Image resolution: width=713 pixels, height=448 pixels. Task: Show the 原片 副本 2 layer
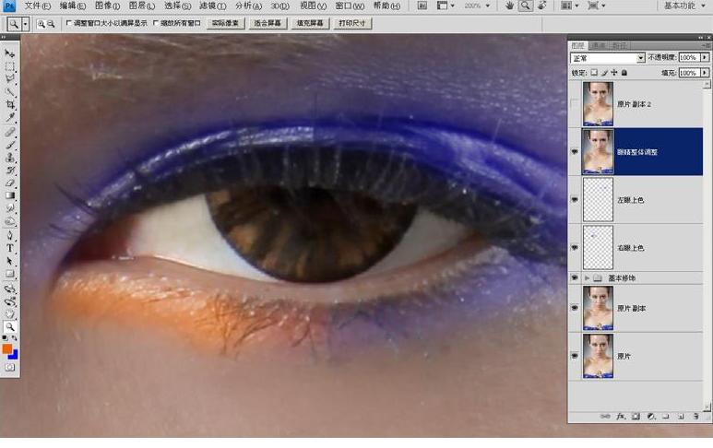tap(575, 104)
